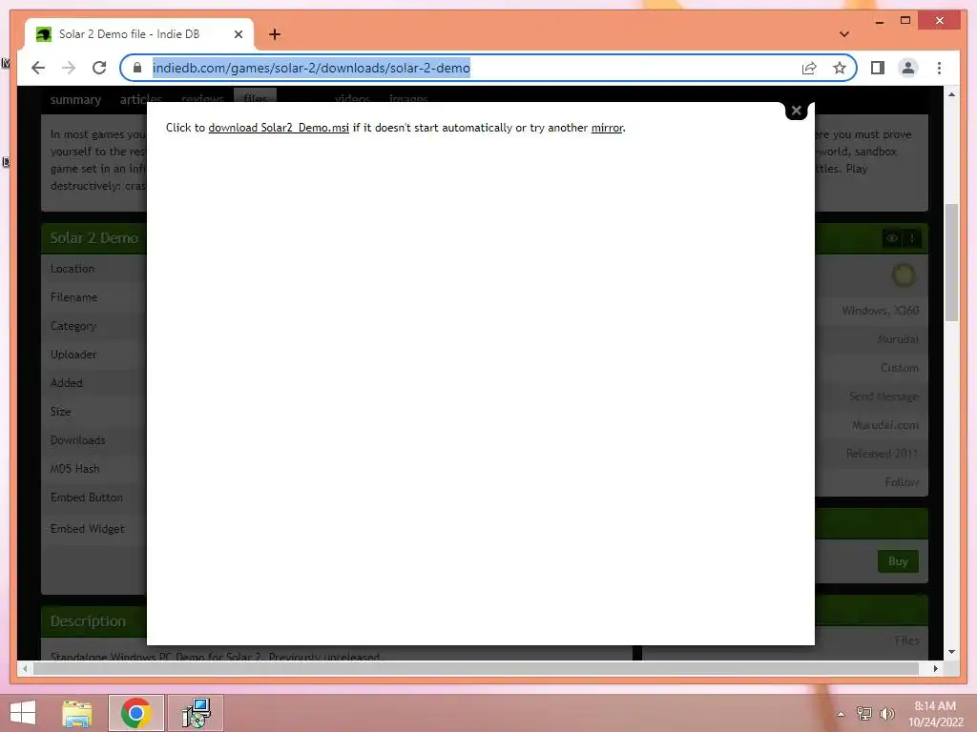Click the Solar 2 Demo heading
The width and height of the screenshot is (977, 732).
pyautogui.click(x=94, y=237)
